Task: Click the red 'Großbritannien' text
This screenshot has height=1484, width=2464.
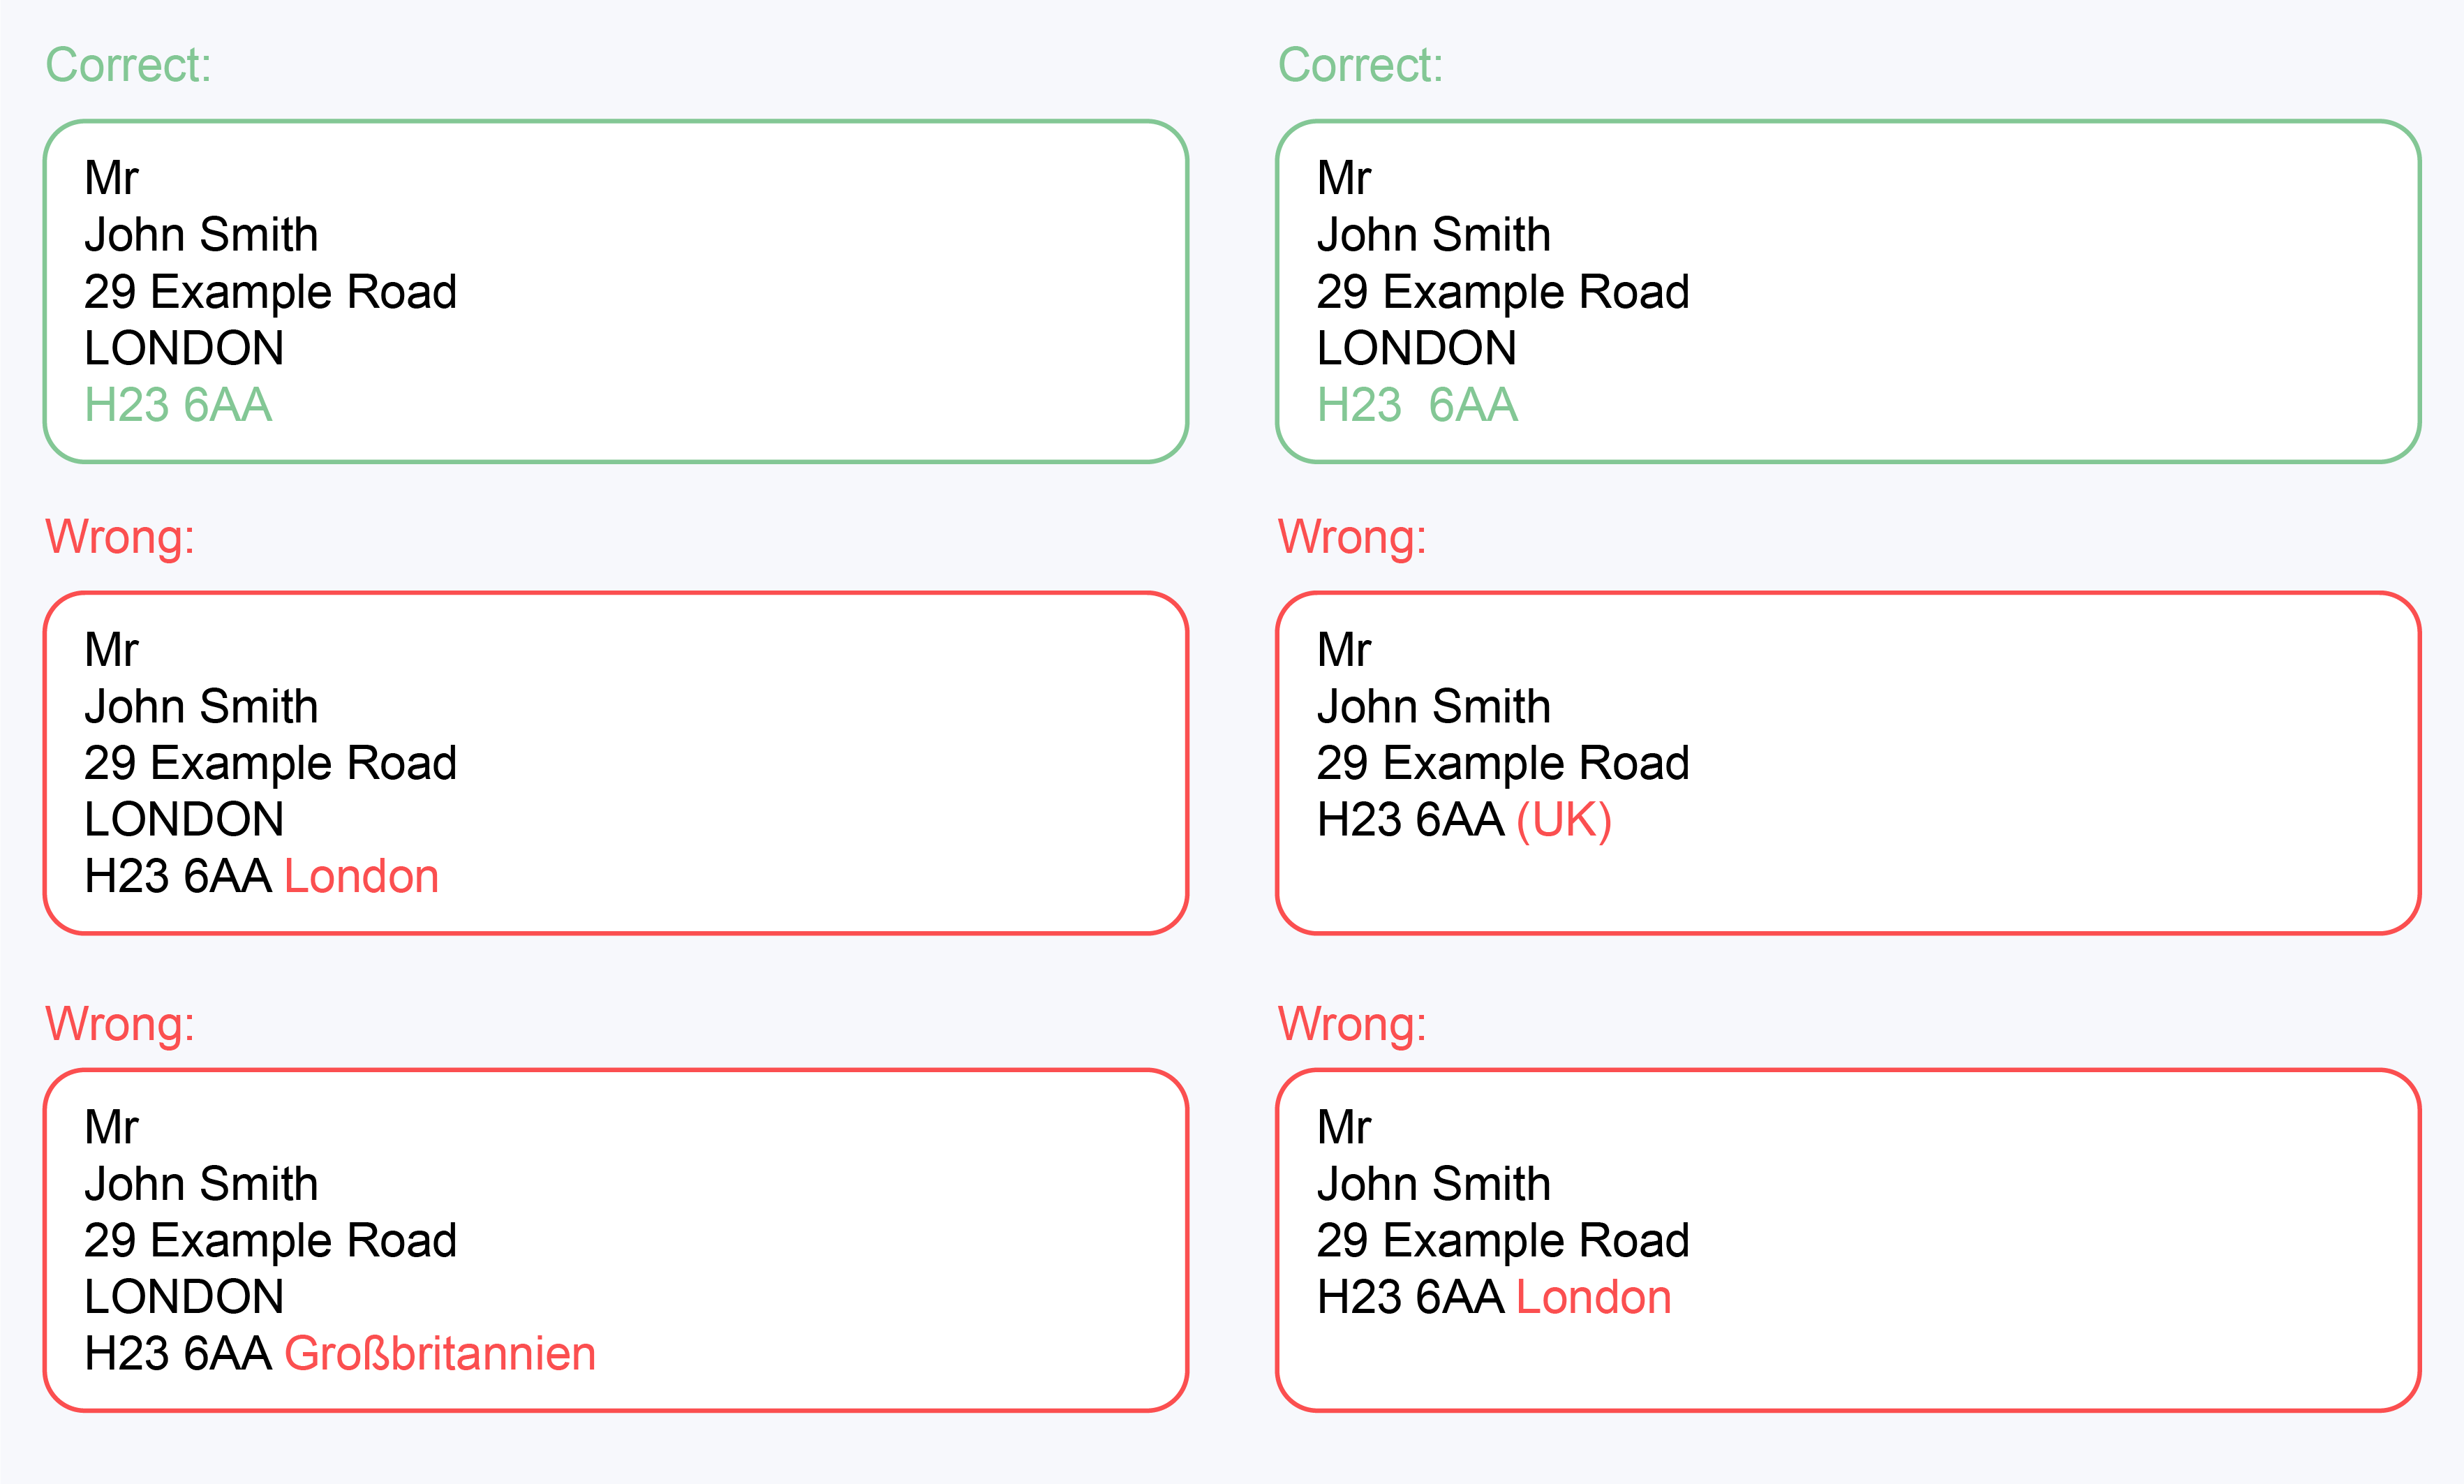Action: click(x=440, y=1353)
